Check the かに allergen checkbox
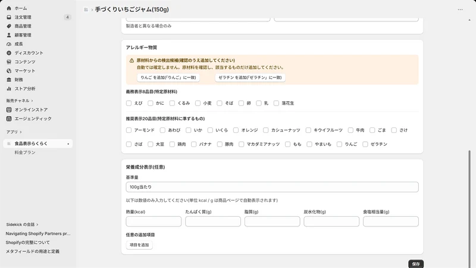This screenshot has width=476, height=268. (151, 103)
